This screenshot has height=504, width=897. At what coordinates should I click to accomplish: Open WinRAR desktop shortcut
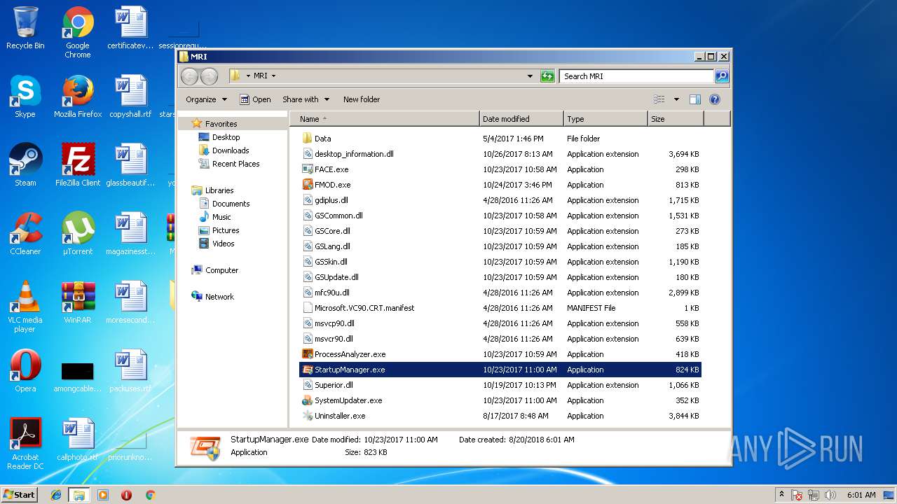[78, 302]
